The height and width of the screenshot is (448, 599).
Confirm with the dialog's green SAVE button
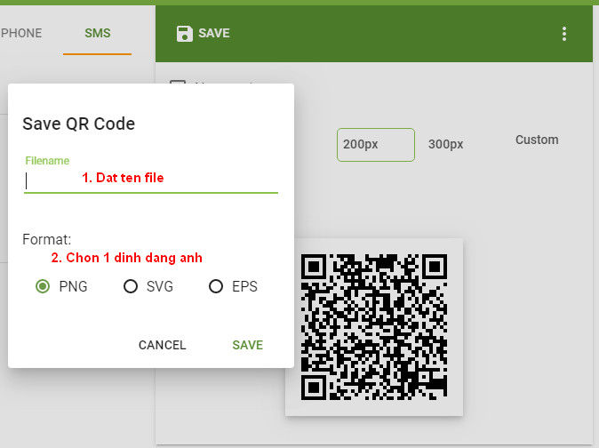(x=247, y=345)
